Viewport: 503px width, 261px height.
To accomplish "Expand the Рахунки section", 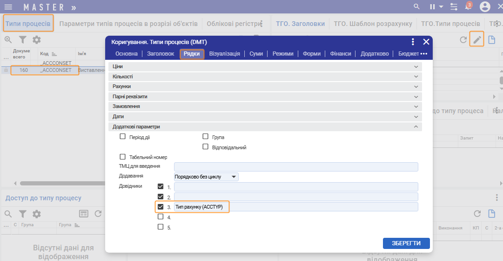I will 265,87.
